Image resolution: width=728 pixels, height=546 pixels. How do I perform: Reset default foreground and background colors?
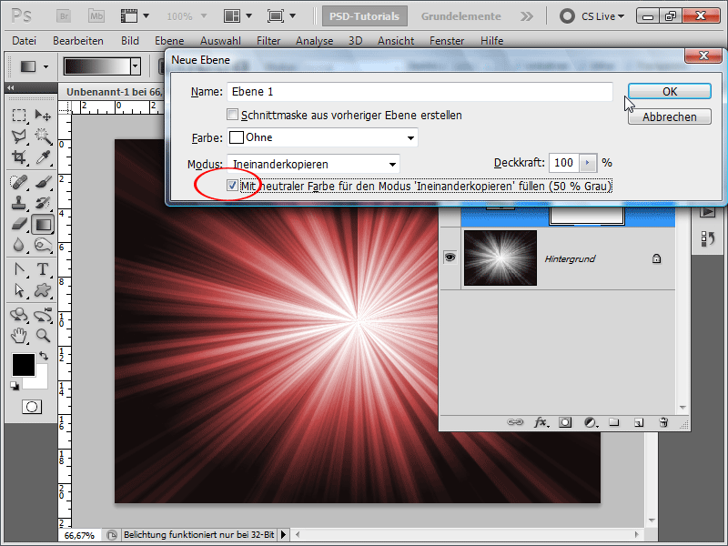(15, 386)
